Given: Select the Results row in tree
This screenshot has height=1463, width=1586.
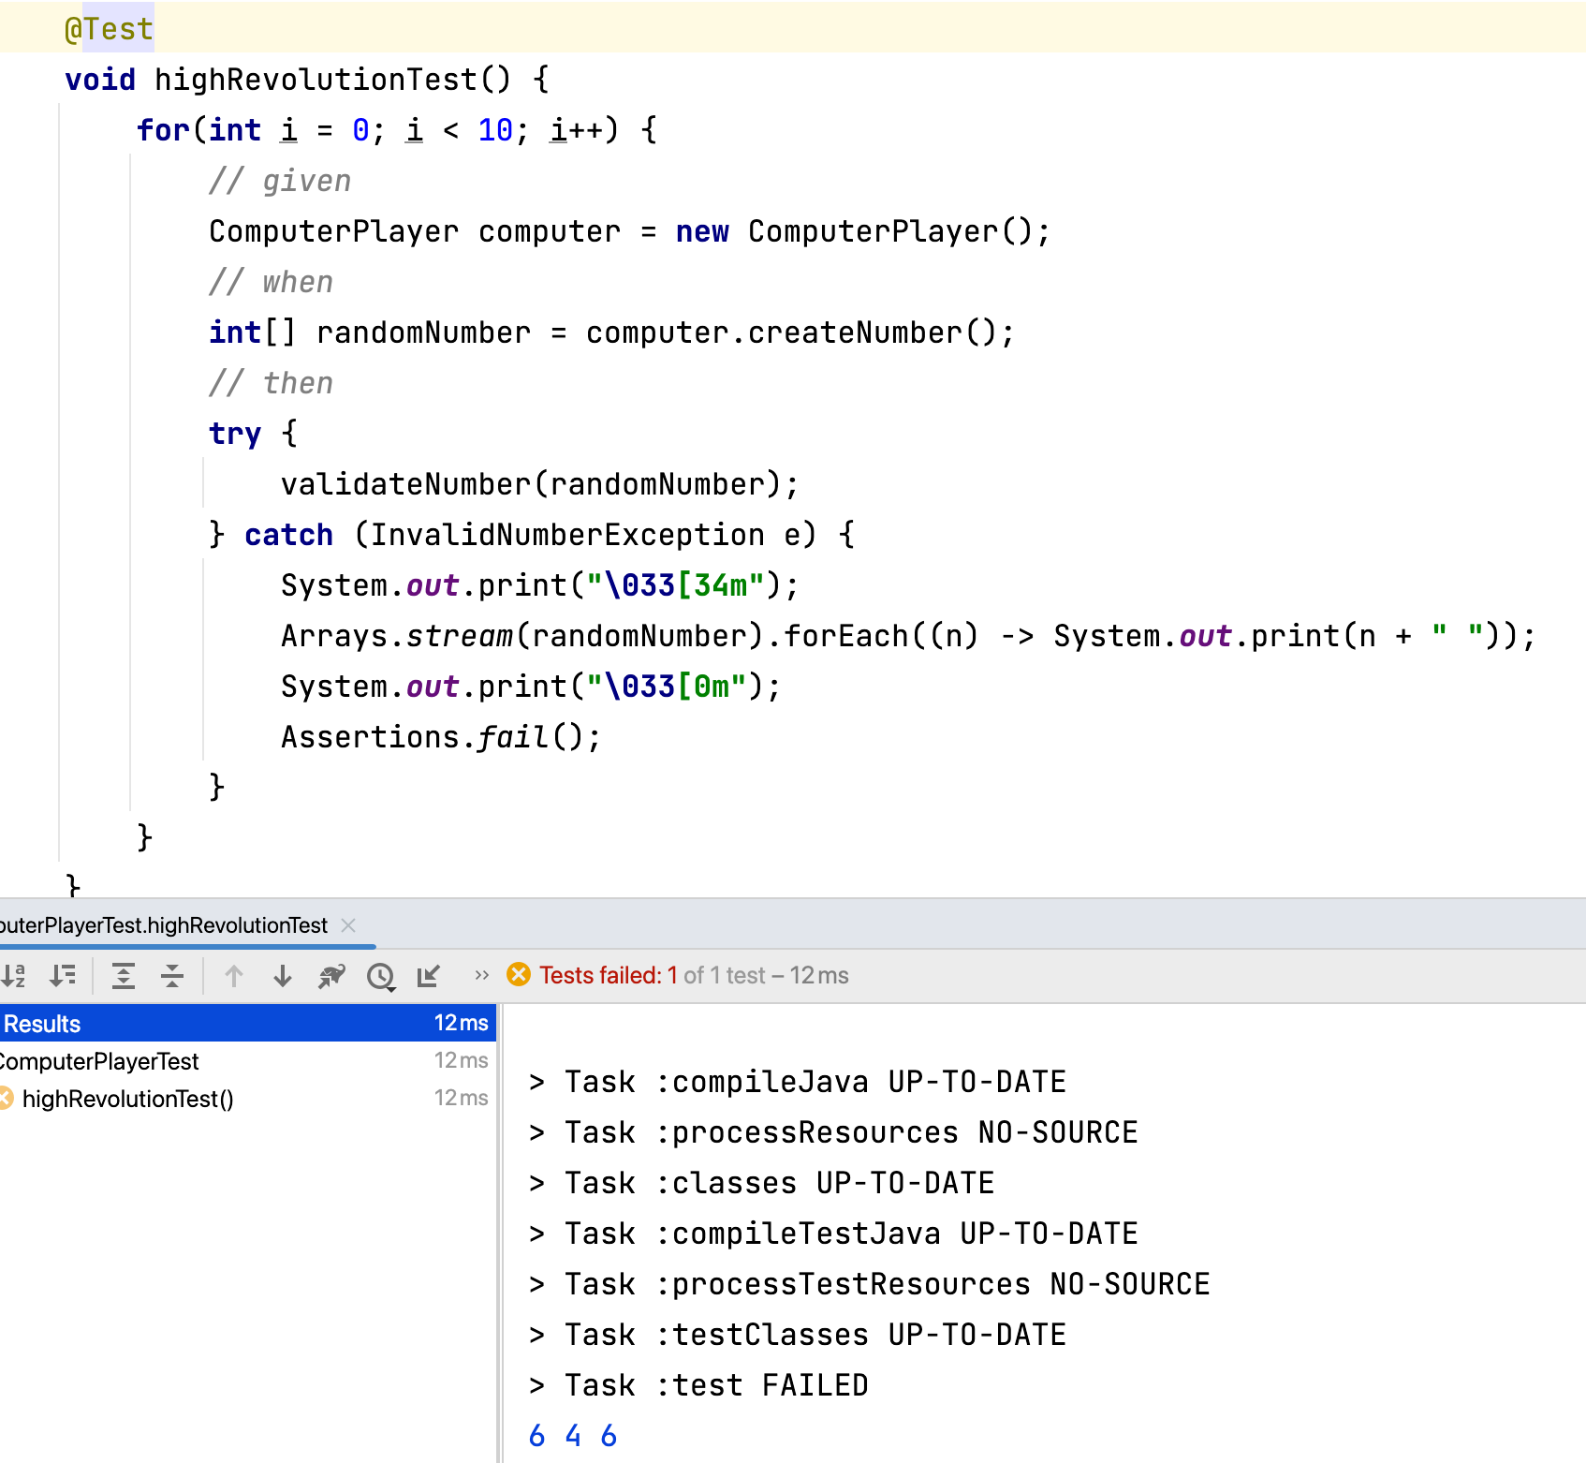Looking at the screenshot, I should click(x=247, y=1023).
